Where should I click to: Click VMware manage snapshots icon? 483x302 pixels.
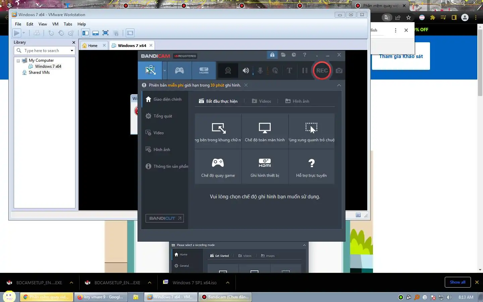coord(71,33)
